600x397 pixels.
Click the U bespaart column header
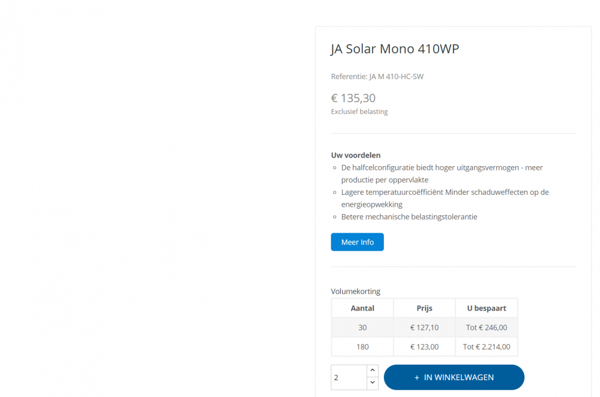[x=487, y=308]
